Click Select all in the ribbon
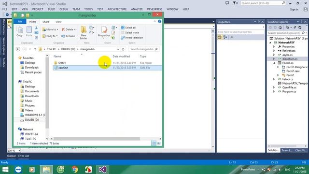This screenshot has height=174, width=309. pos(128,28)
